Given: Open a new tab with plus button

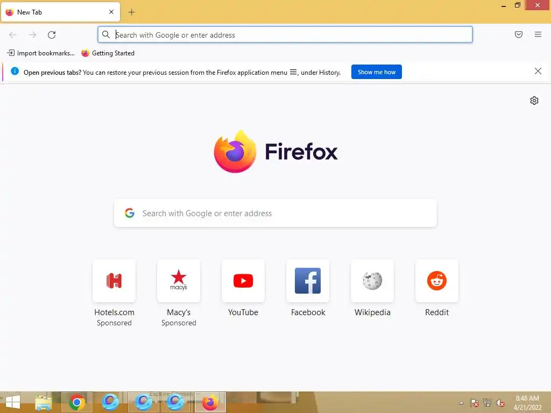Looking at the screenshot, I should pos(131,12).
